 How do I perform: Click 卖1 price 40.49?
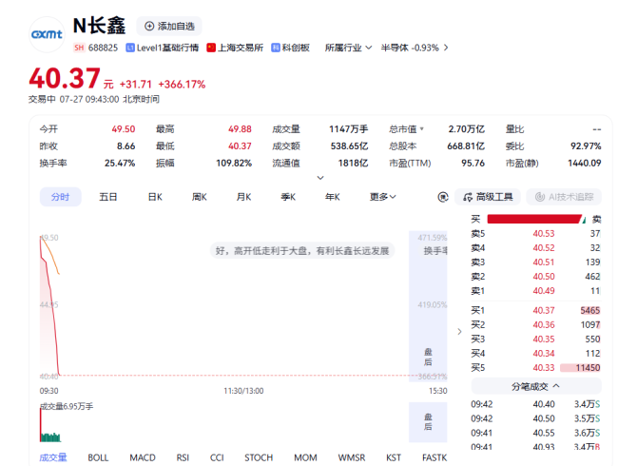pos(544,291)
